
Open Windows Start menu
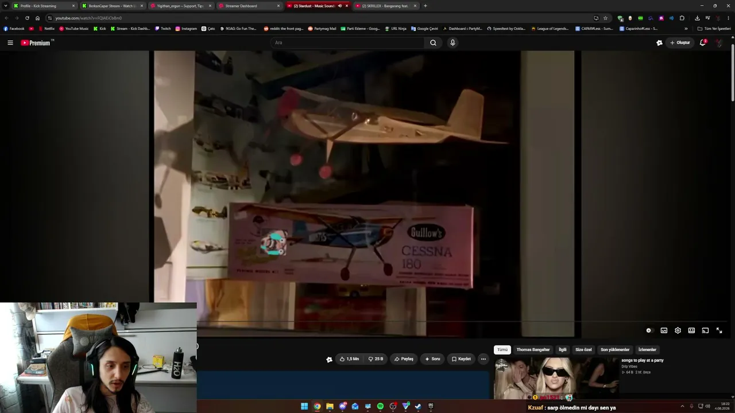[304, 406]
